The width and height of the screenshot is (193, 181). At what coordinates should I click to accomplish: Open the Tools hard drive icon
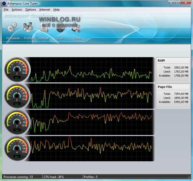point(76,28)
